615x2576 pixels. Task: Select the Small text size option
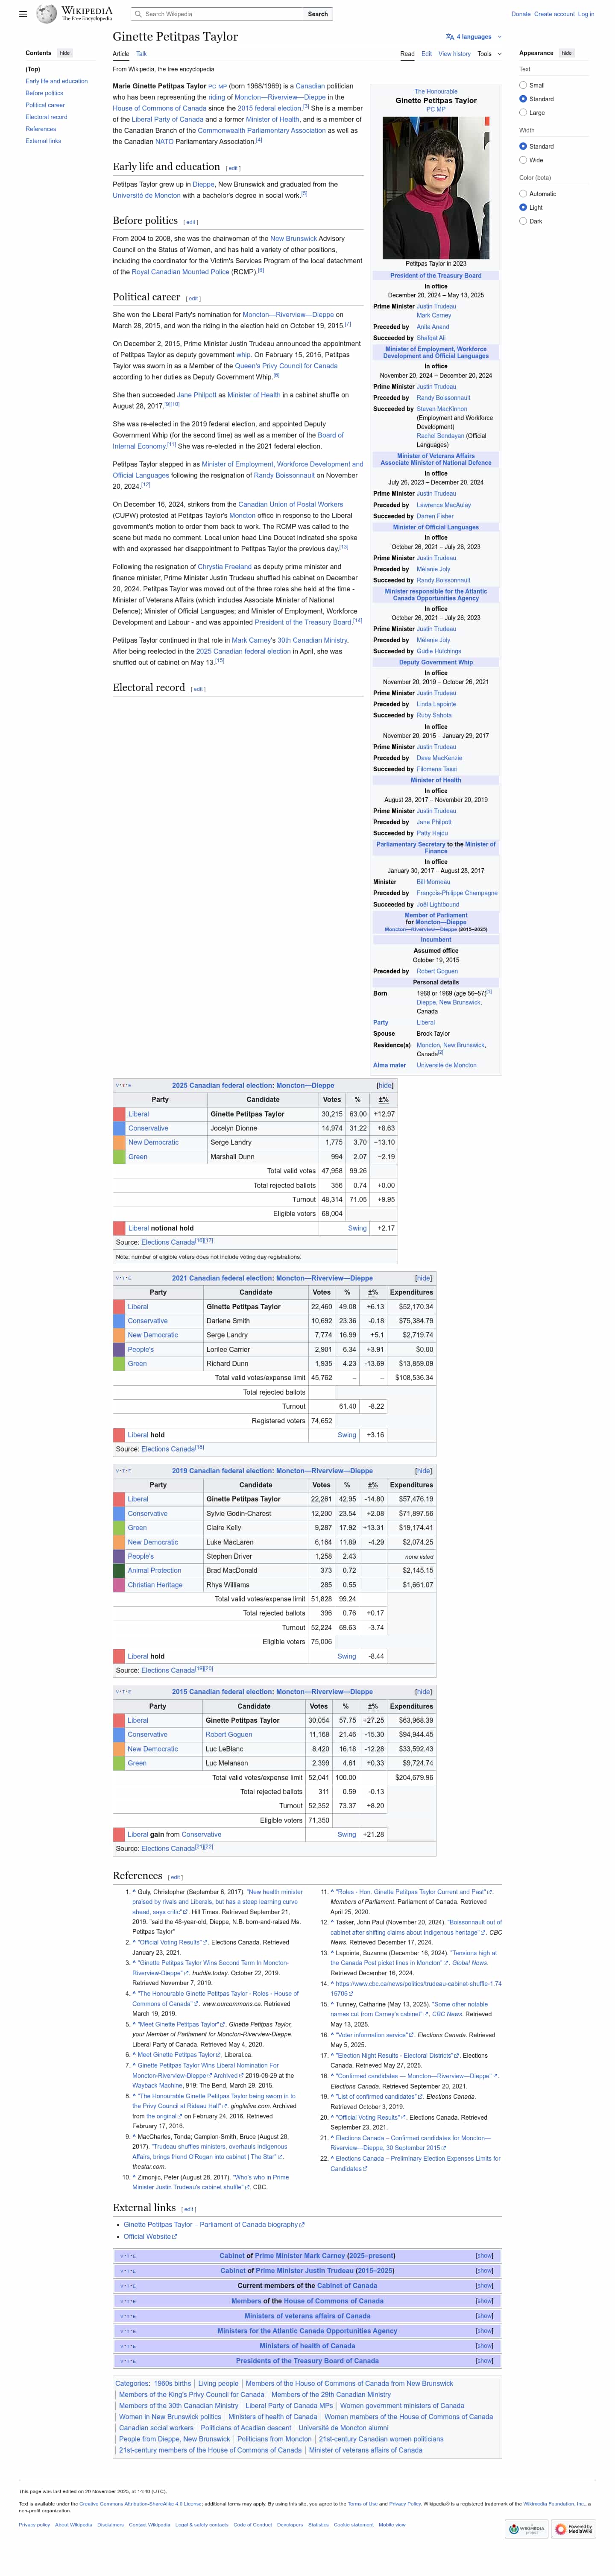point(523,85)
